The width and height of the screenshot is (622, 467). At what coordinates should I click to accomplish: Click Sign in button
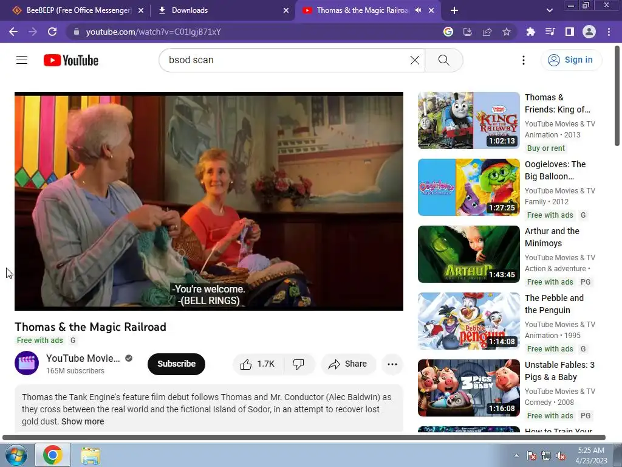tap(571, 60)
